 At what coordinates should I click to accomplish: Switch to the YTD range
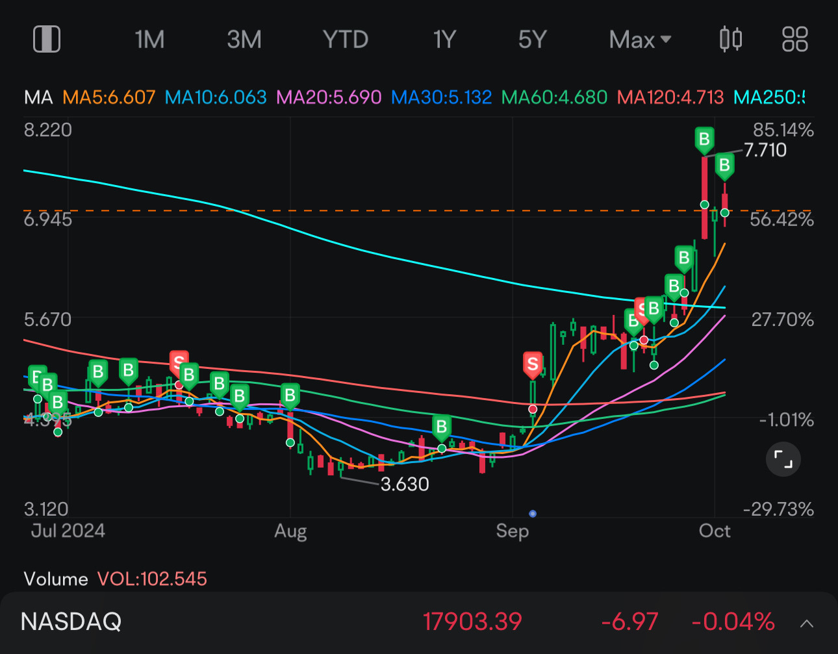346,40
